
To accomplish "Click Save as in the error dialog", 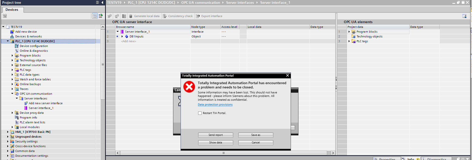I will 256,135.
